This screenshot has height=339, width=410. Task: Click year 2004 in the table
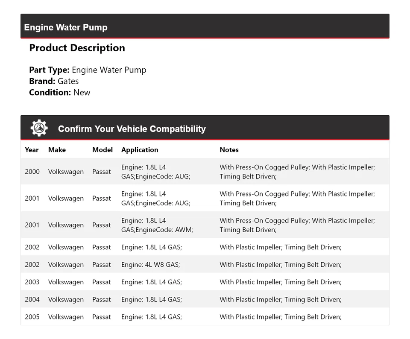32,300
